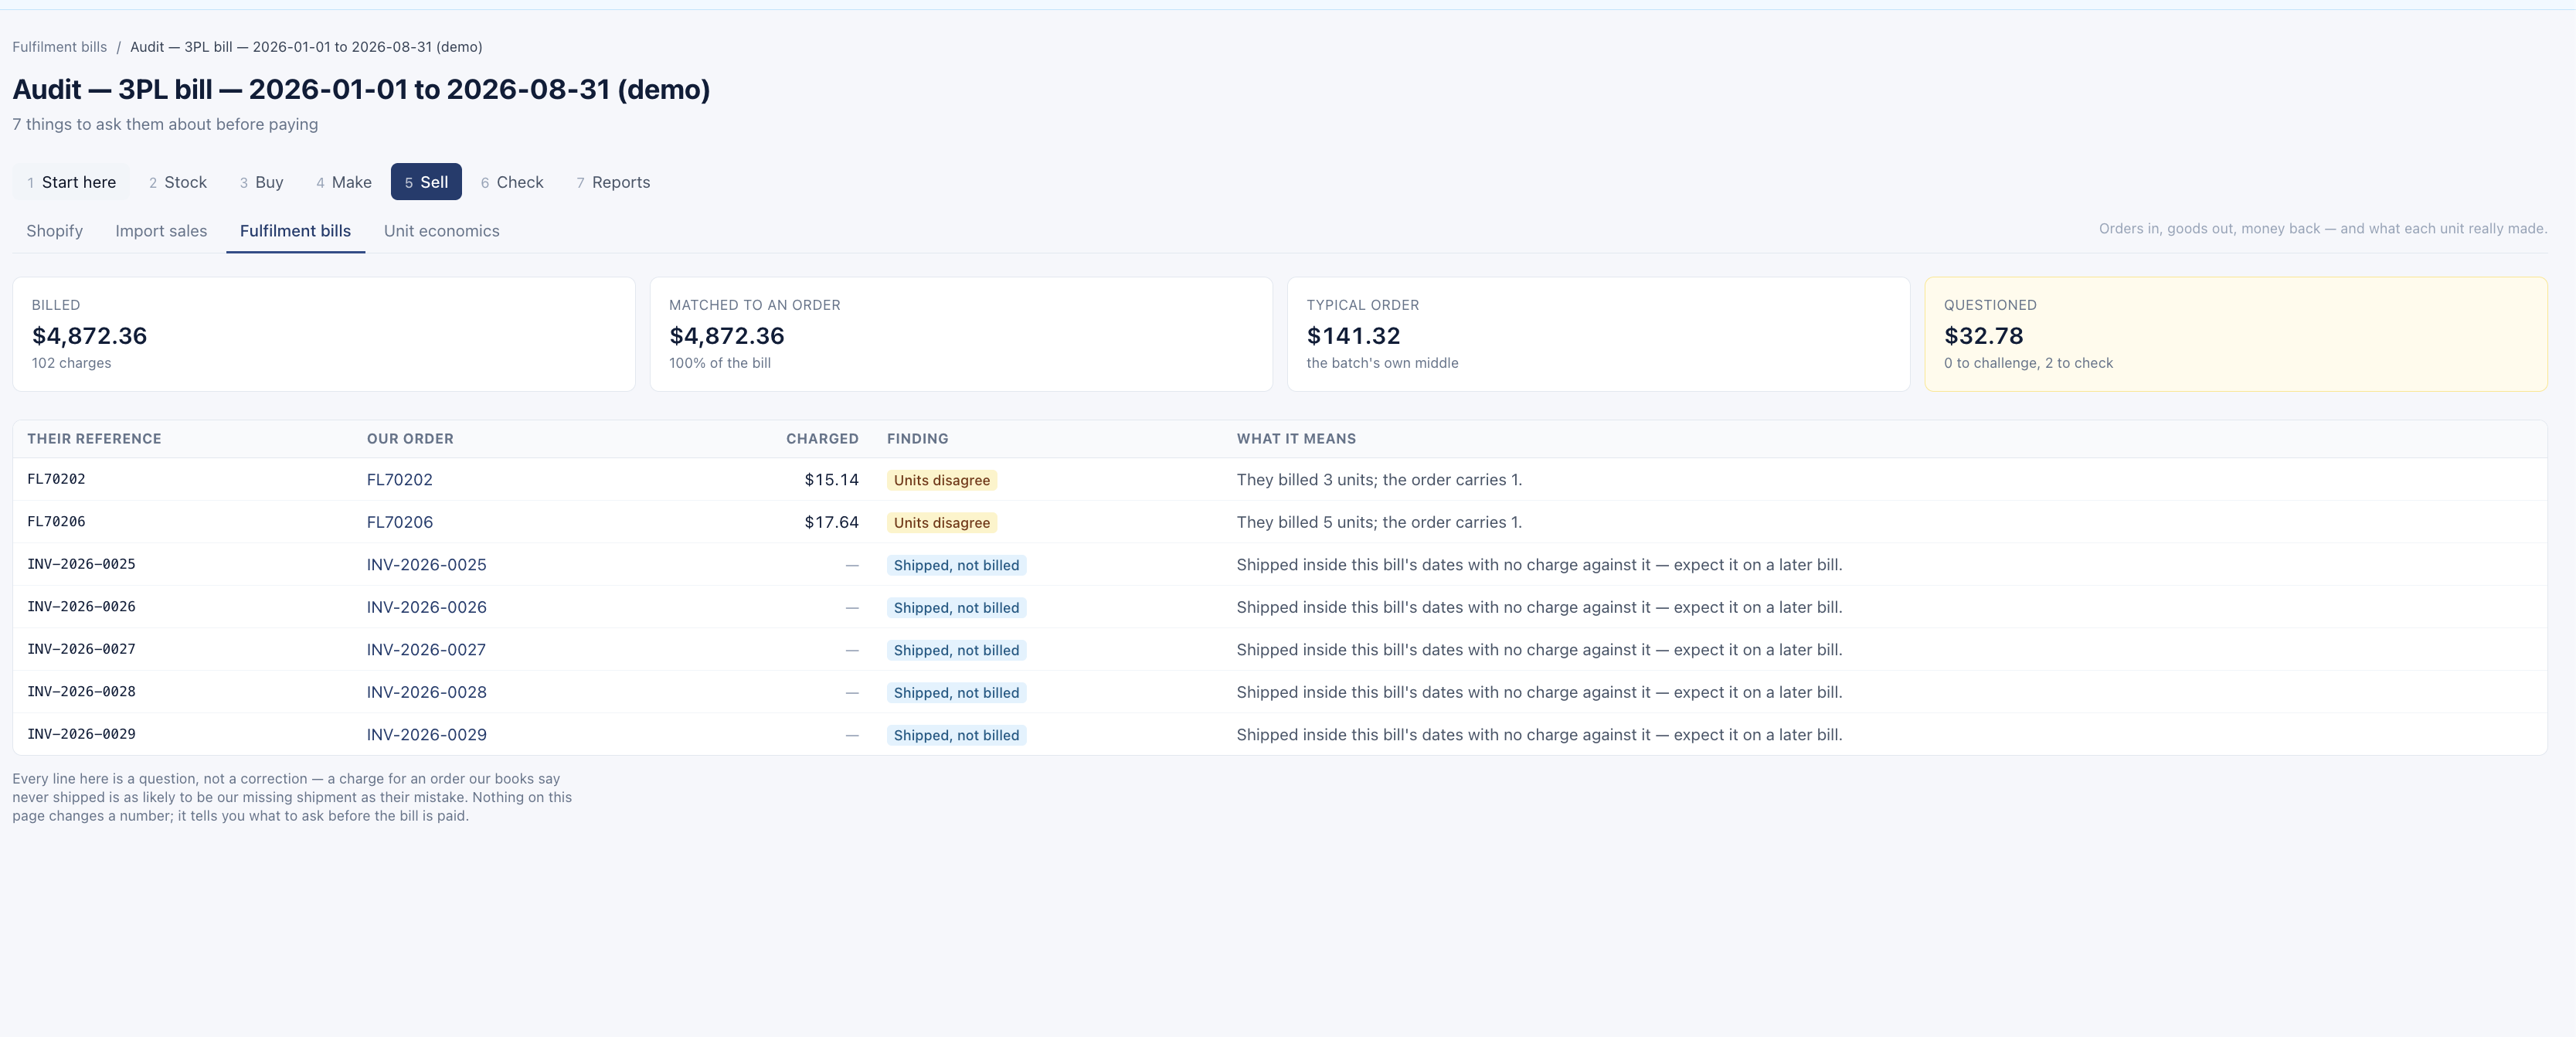
Task: Click the Matched to an order card
Action: click(961, 334)
